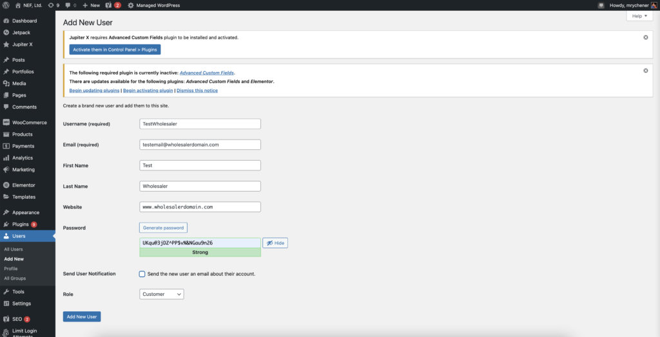
Task: Open the mrychener user avatar menu
Action: click(654, 5)
